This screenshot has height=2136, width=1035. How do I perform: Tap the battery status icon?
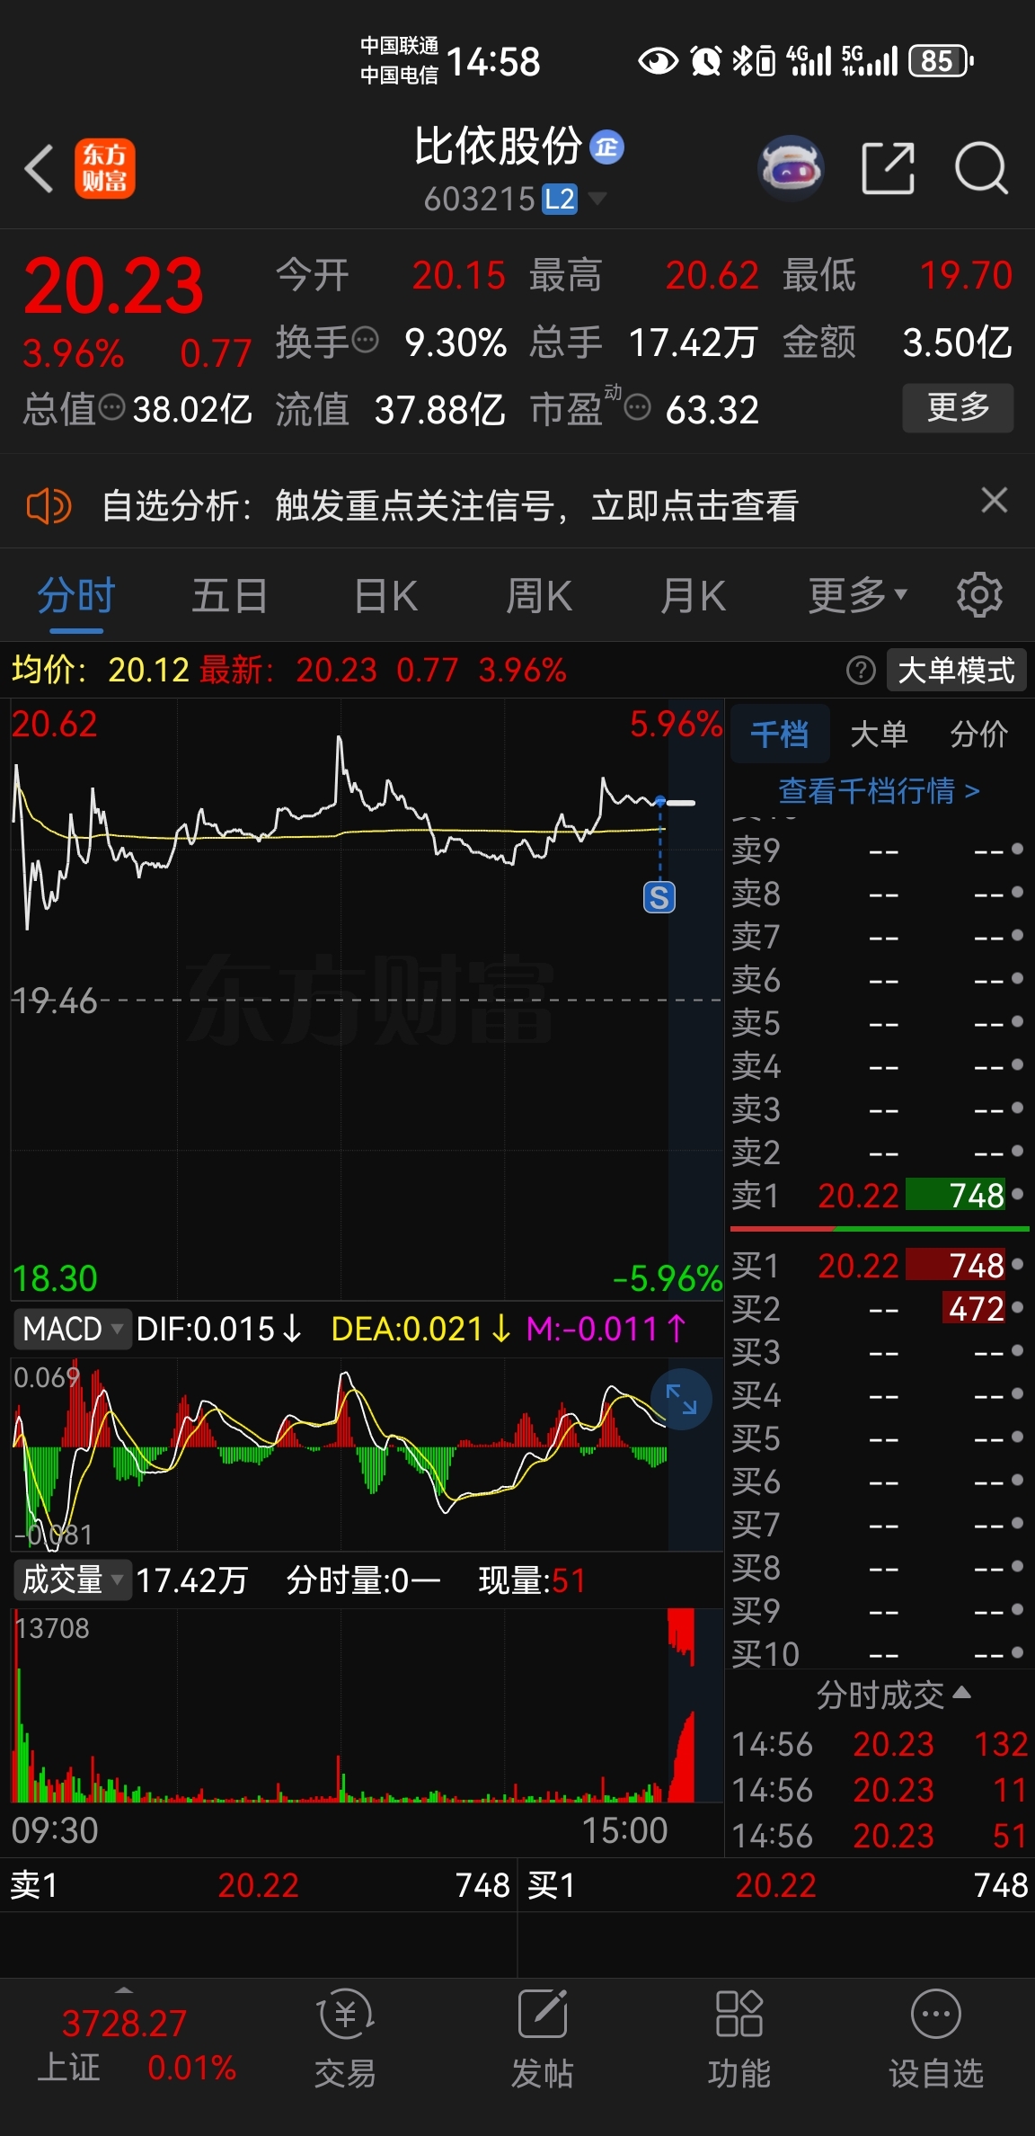(941, 60)
